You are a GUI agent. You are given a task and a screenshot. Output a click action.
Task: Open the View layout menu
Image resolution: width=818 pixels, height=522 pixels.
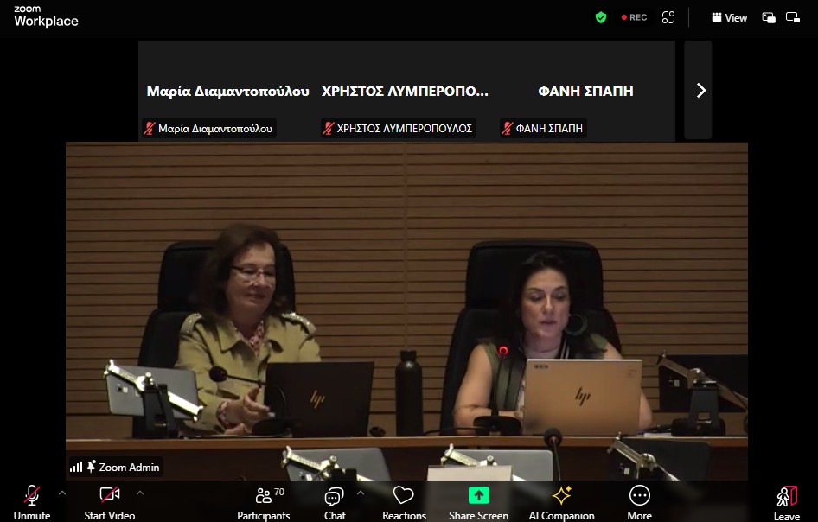tap(729, 17)
